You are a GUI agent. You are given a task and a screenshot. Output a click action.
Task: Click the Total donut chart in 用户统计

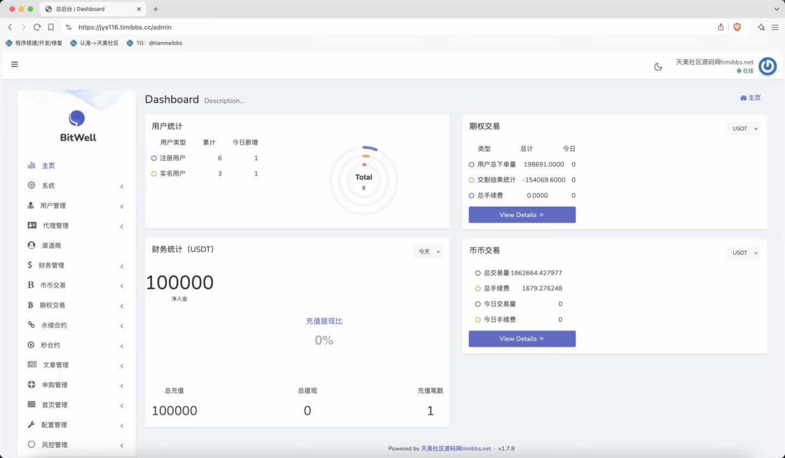[x=364, y=179]
